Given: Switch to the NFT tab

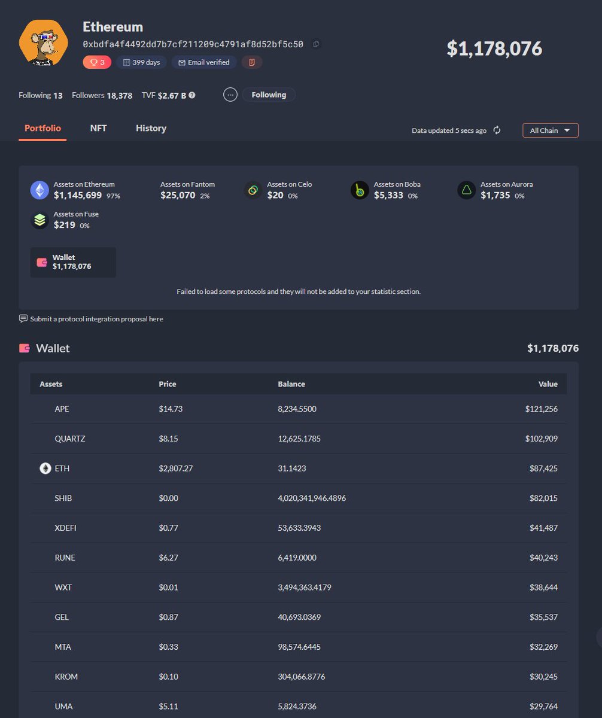Looking at the screenshot, I should (99, 128).
